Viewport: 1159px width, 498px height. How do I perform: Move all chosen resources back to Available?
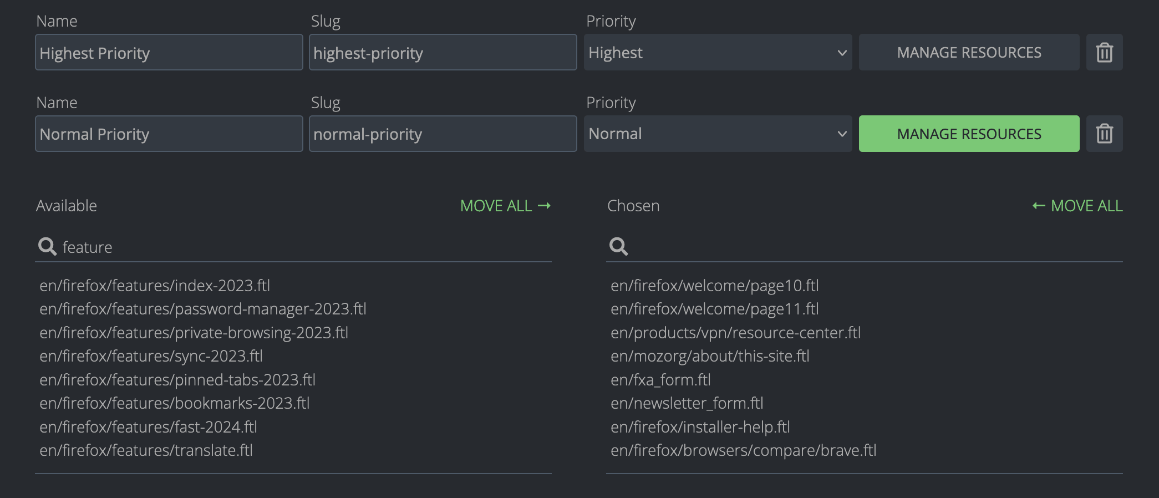[x=1076, y=206]
